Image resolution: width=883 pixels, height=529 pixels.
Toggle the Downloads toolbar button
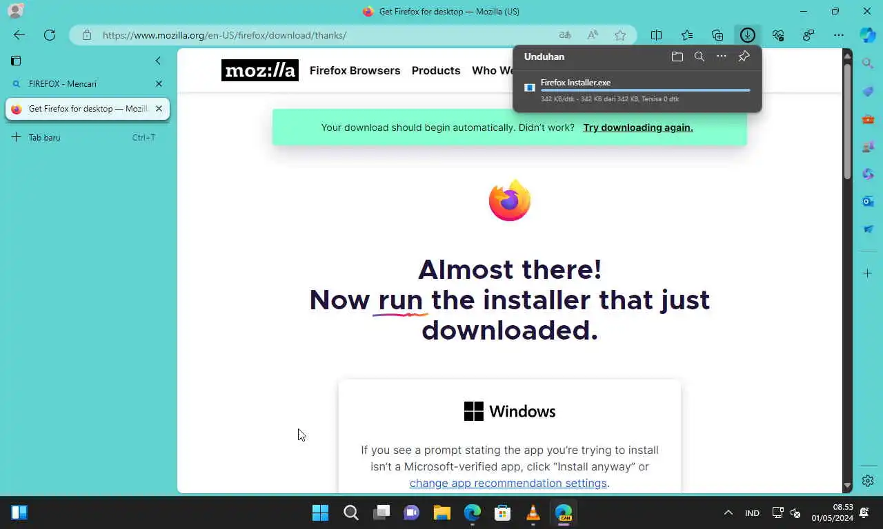coord(748,35)
